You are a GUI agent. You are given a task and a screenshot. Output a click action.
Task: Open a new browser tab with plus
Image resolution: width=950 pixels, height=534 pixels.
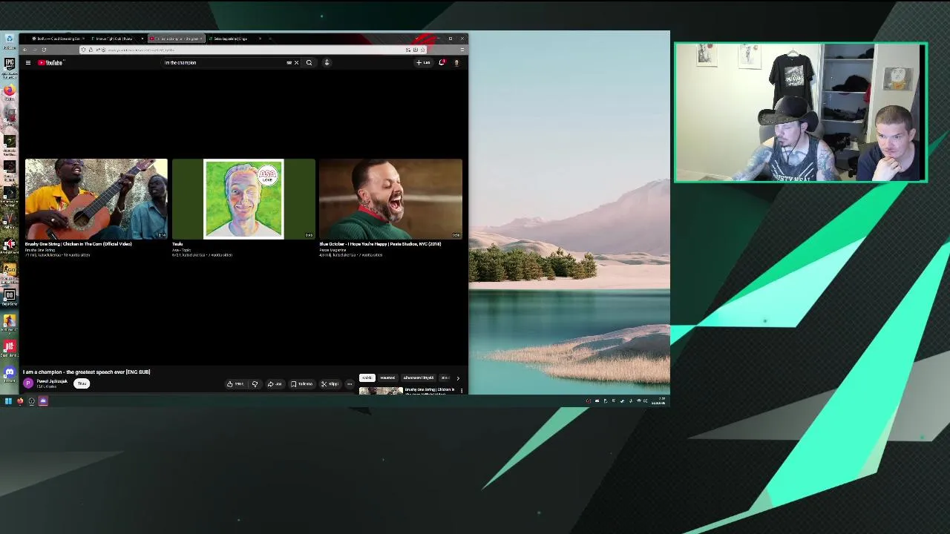click(x=270, y=39)
